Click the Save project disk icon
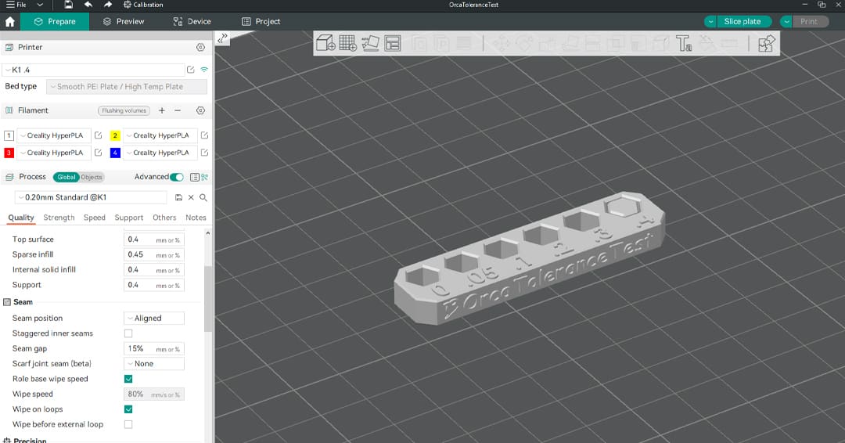Image resolution: width=845 pixels, height=443 pixels. point(68,5)
